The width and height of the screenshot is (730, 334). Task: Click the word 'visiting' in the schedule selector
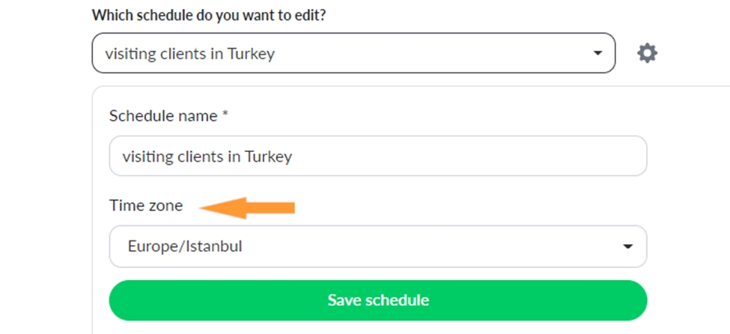(129, 53)
